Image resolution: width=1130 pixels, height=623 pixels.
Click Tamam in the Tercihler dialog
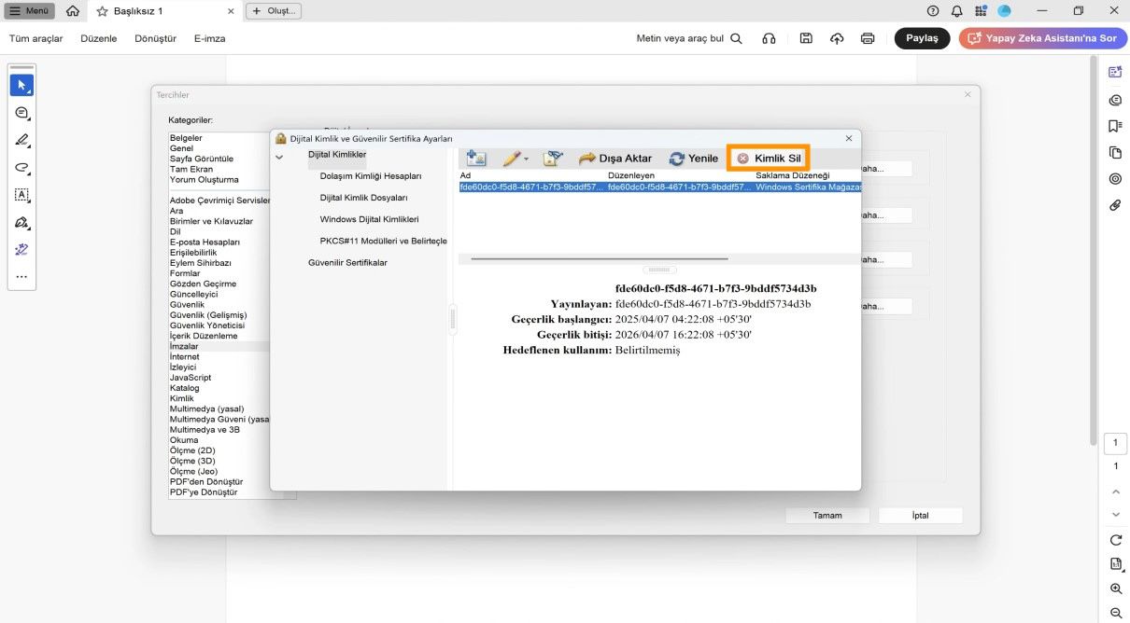click(827, 516)
